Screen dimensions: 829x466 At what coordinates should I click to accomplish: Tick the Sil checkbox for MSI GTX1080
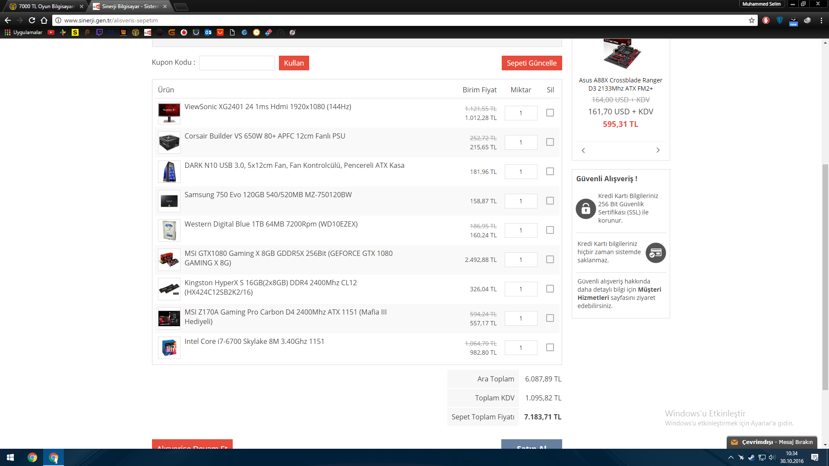550,259
